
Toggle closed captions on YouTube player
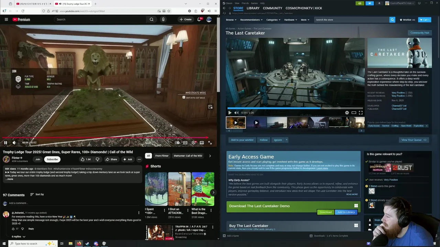pyautogui.click(x=185, y=143)
